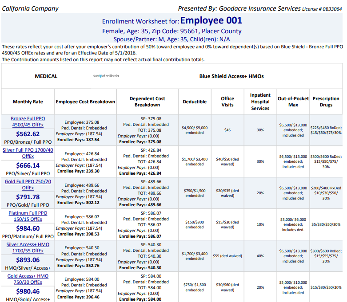Open the Gold Access+ HMO 750/30 OffEx link
The height and width of the screenshot is (302, 347).
click(x=28, y=279)
